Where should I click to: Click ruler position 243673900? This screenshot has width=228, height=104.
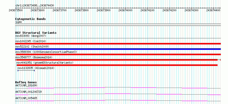click(103, 10)
